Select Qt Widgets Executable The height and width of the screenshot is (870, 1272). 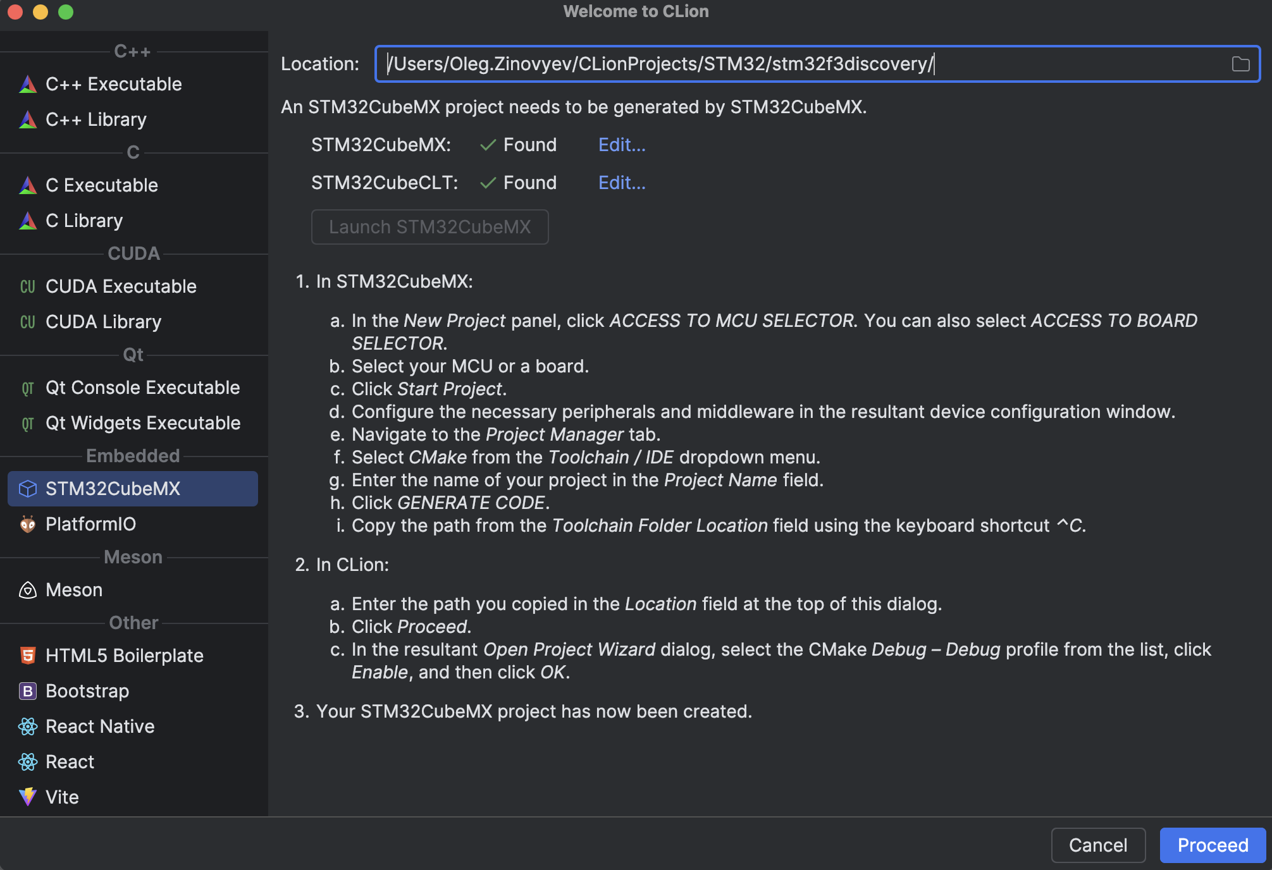tap(142, 422)
